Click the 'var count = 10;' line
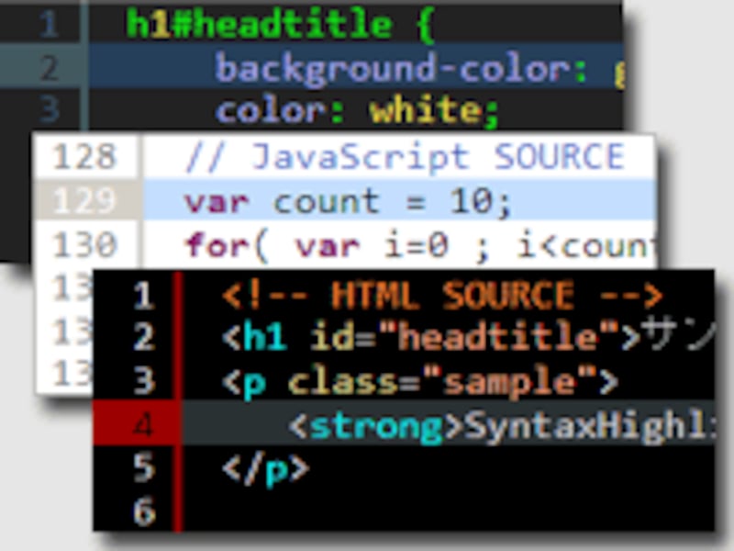This screenshot has height=551, width=734. 348,201
